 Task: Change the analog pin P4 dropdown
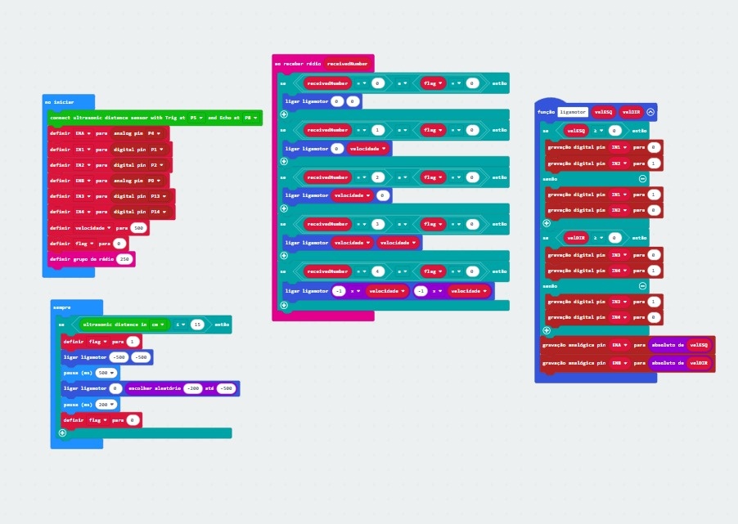[x=155, y=133]
